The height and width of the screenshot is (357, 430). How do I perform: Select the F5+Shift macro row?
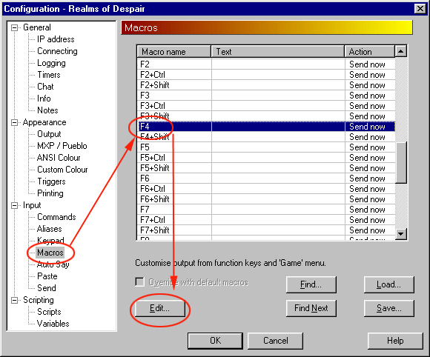(266, 168)
